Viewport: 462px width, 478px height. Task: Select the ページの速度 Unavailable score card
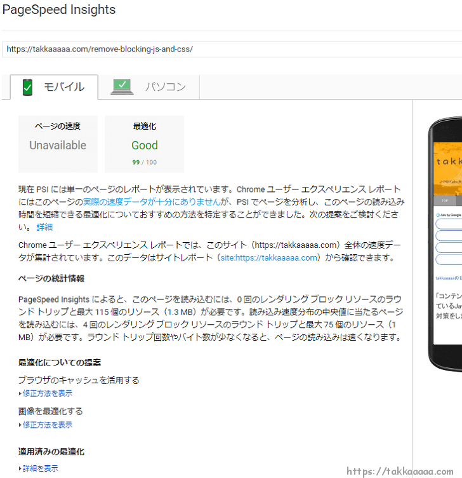[x=58, y=144]
